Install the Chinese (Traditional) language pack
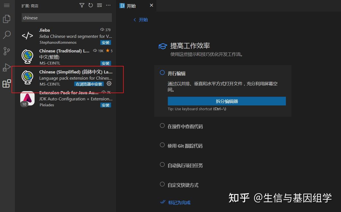The width and height of the screenshot is (341, 212). click(106, 63)
